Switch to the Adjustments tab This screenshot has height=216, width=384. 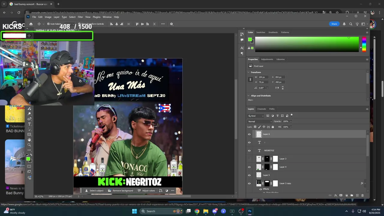point(267,59)
